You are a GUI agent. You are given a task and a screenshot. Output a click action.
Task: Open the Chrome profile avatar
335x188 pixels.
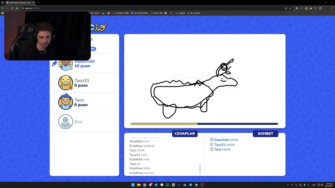[x=327, y=8]
